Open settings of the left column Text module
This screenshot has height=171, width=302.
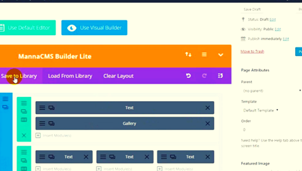(42, 157)
